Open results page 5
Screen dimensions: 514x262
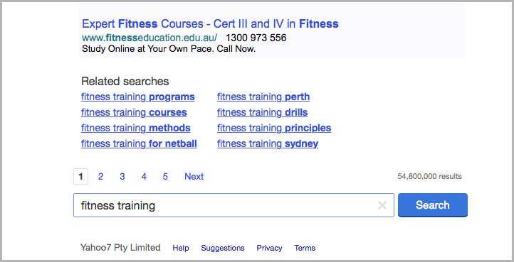coord(165,177)
